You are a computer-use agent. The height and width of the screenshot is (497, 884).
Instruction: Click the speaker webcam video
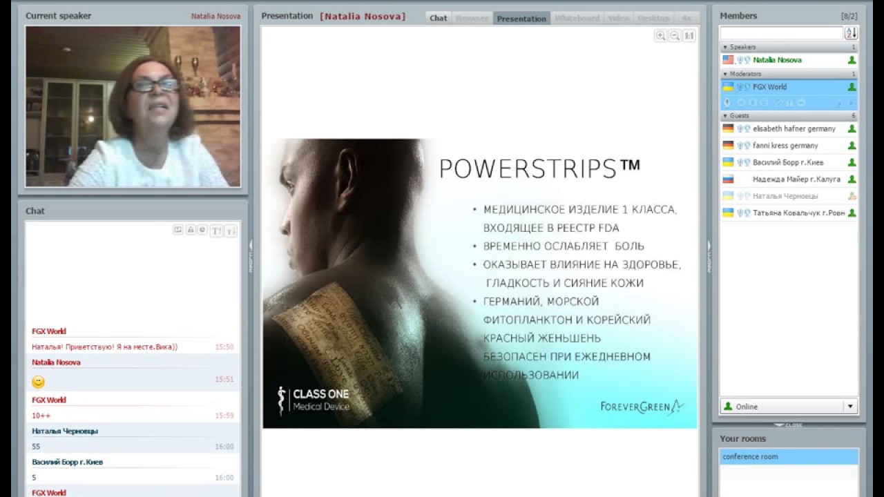(x=133, y=106)
